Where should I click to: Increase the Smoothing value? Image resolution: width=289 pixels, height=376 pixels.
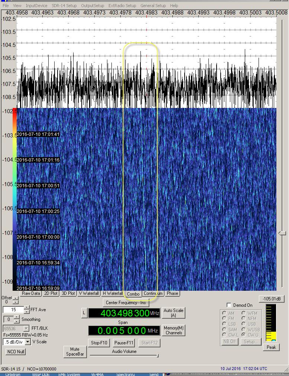(x=16, y=317)
